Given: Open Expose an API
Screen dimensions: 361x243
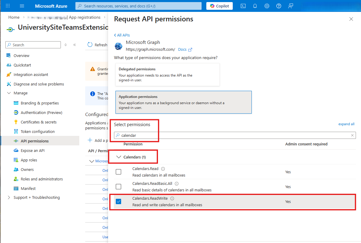Looking at the screenshot, I should pos(33,150).
